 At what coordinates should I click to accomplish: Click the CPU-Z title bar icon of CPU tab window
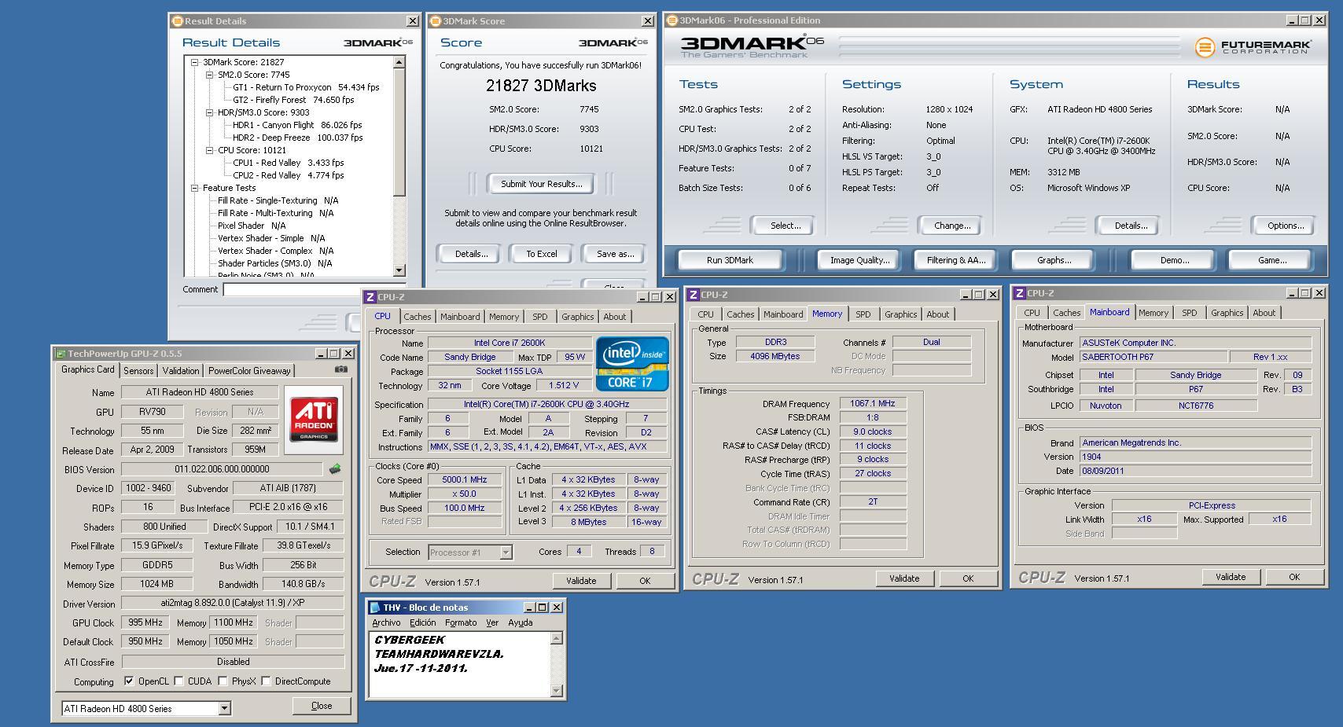(x=370, y=297)
